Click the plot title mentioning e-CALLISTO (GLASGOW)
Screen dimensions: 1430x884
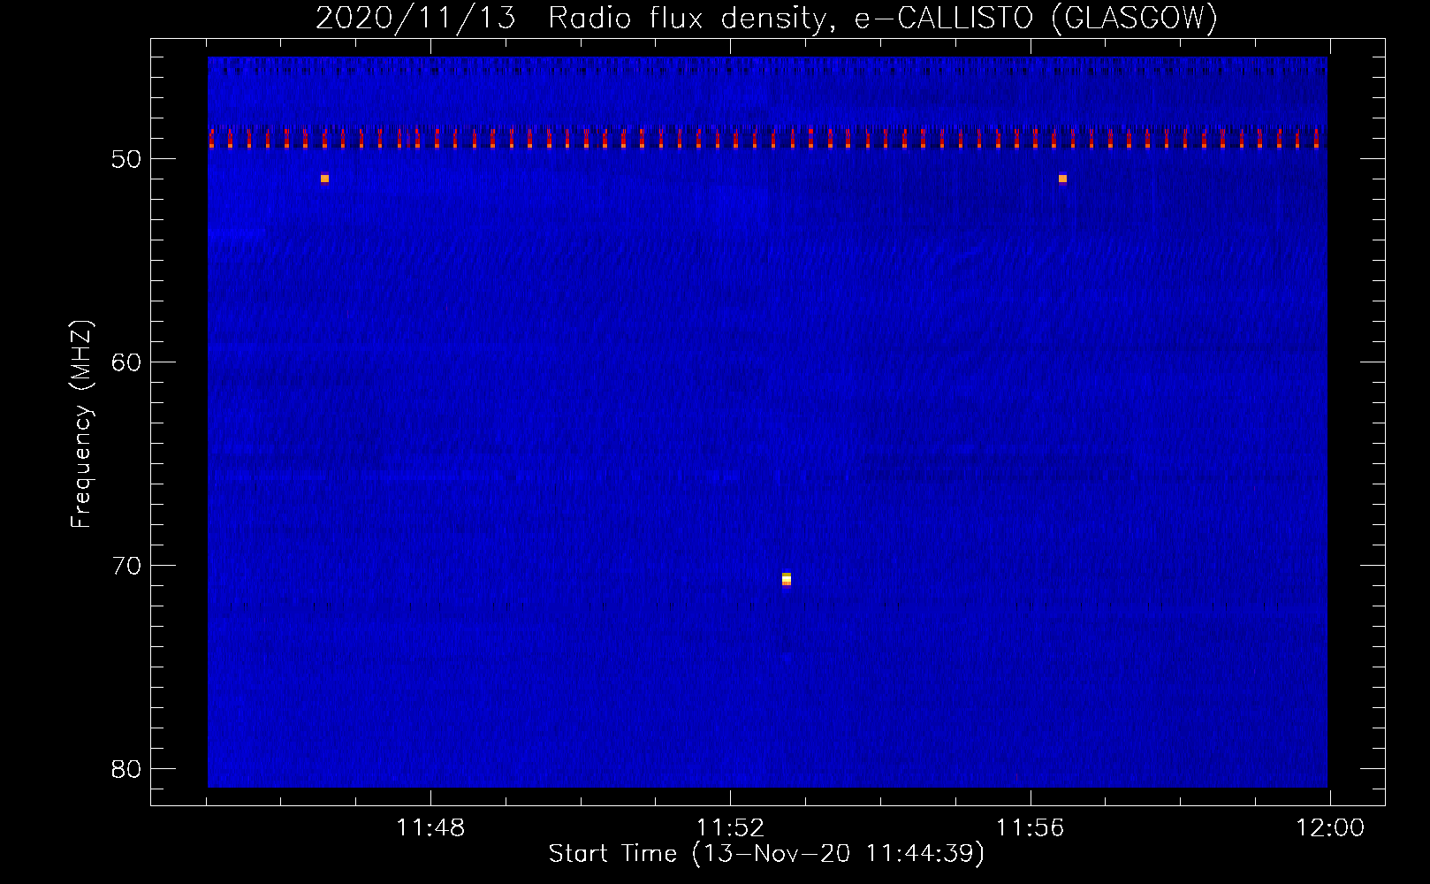[766, 18]
